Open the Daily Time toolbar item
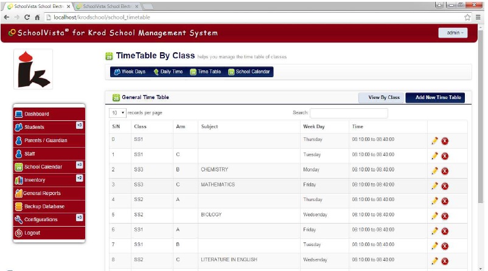The image size is (488, 271). (167, 72)
